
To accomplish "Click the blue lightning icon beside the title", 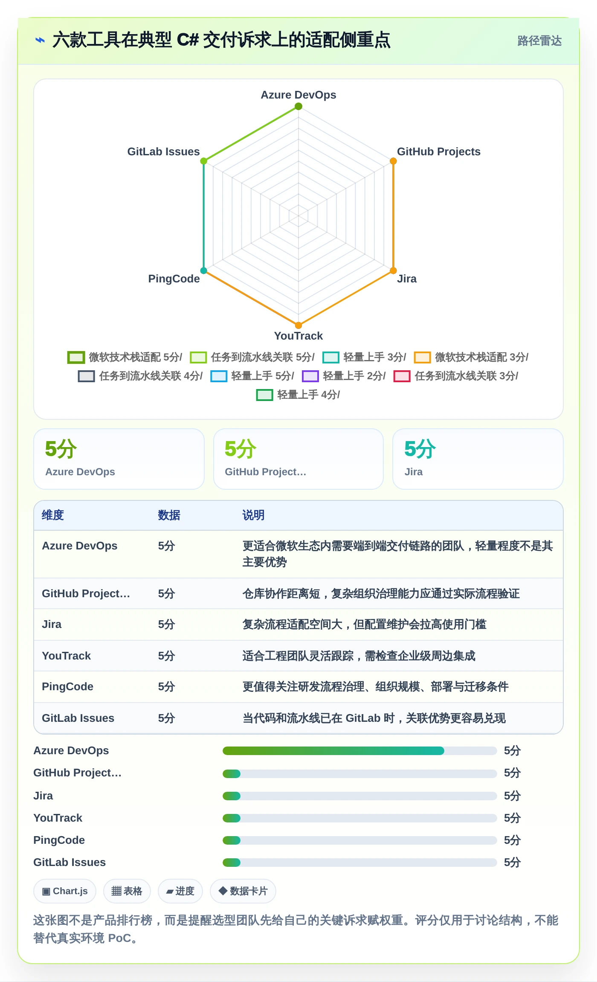I will (40, 40).
